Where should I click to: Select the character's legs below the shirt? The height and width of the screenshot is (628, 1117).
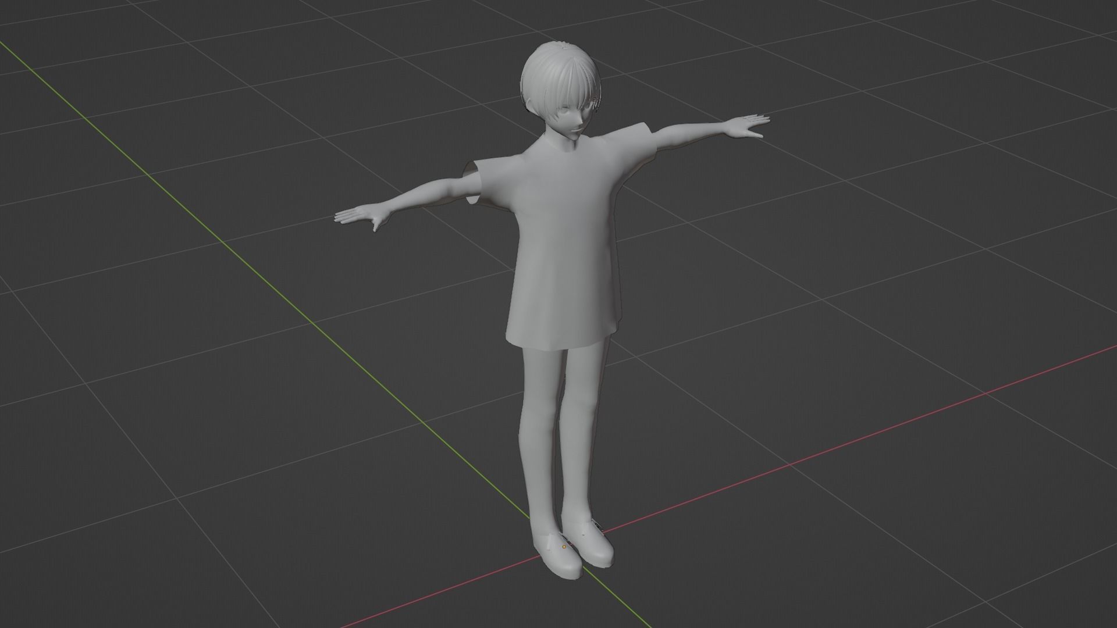[x=561, y=436]
